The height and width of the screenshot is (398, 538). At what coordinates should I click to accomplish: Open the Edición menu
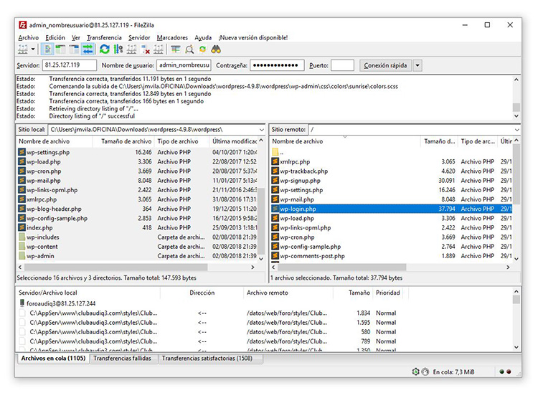pyautogui.click(x=55, y=38)
